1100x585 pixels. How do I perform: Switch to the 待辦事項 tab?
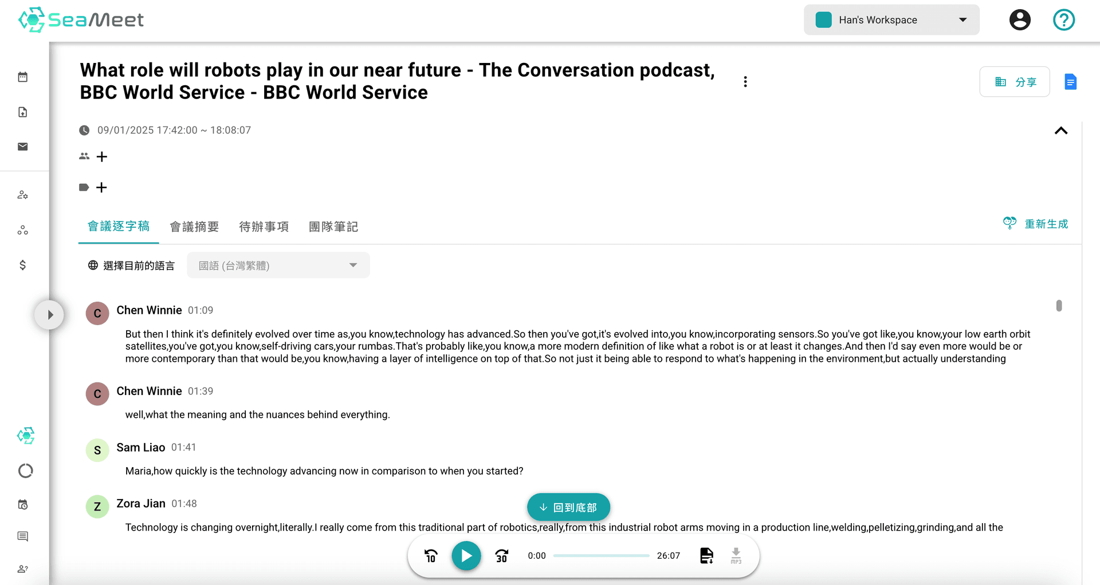(264, 227)
